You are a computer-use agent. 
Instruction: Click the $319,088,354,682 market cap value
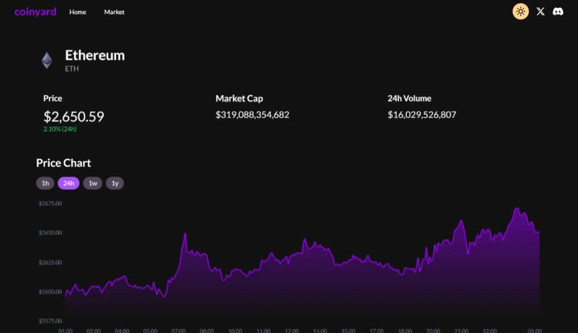click(252, 115)
